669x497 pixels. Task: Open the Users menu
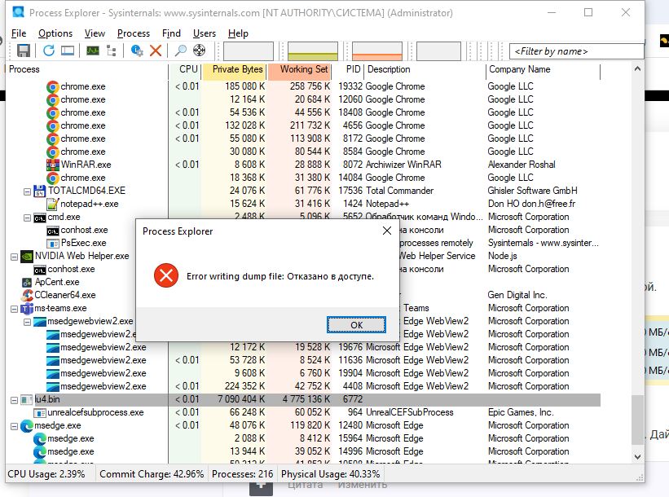pos(205,33)
